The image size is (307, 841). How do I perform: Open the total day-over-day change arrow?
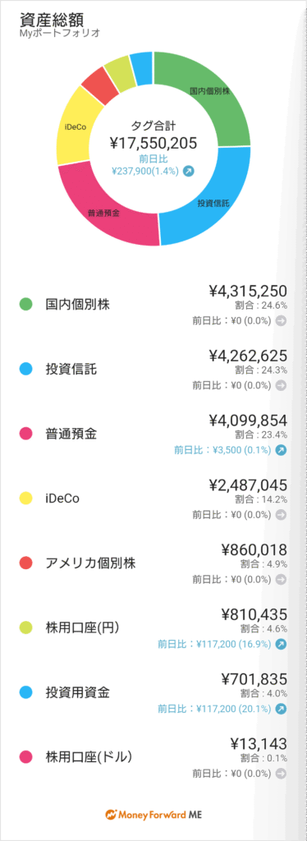[189, 171]
